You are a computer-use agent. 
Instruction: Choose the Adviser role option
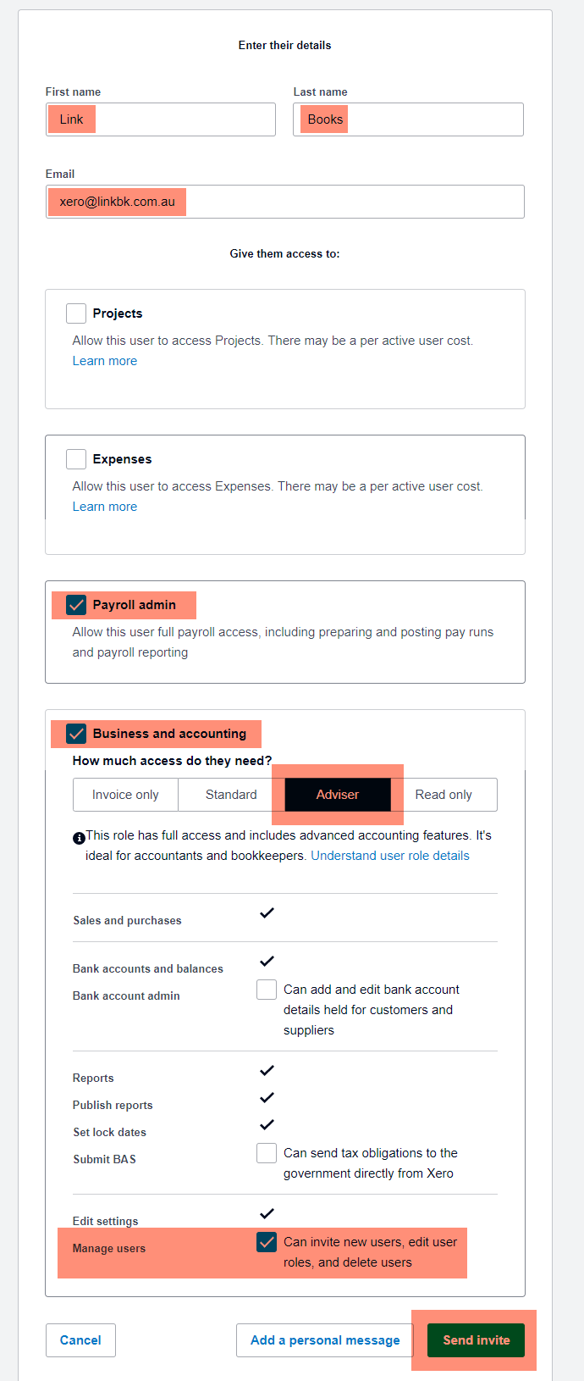[x=338, y=795]
